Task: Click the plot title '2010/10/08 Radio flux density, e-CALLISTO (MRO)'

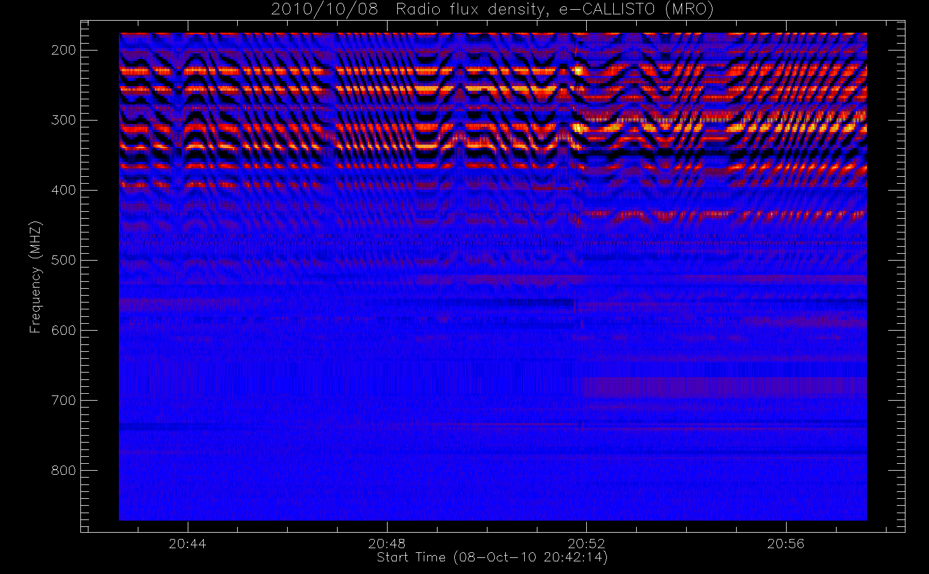Action: [x=492, y=10]
